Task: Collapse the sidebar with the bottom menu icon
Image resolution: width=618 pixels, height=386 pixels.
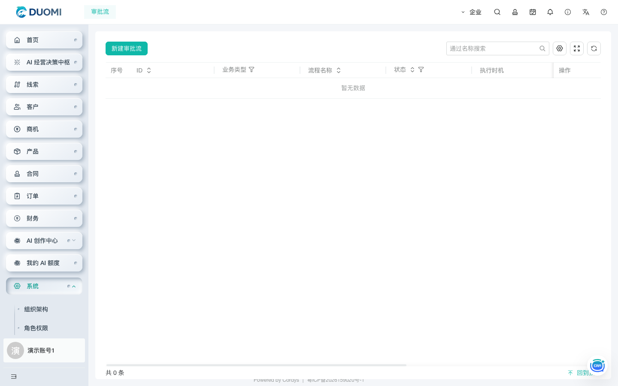Action: [14, 377]
